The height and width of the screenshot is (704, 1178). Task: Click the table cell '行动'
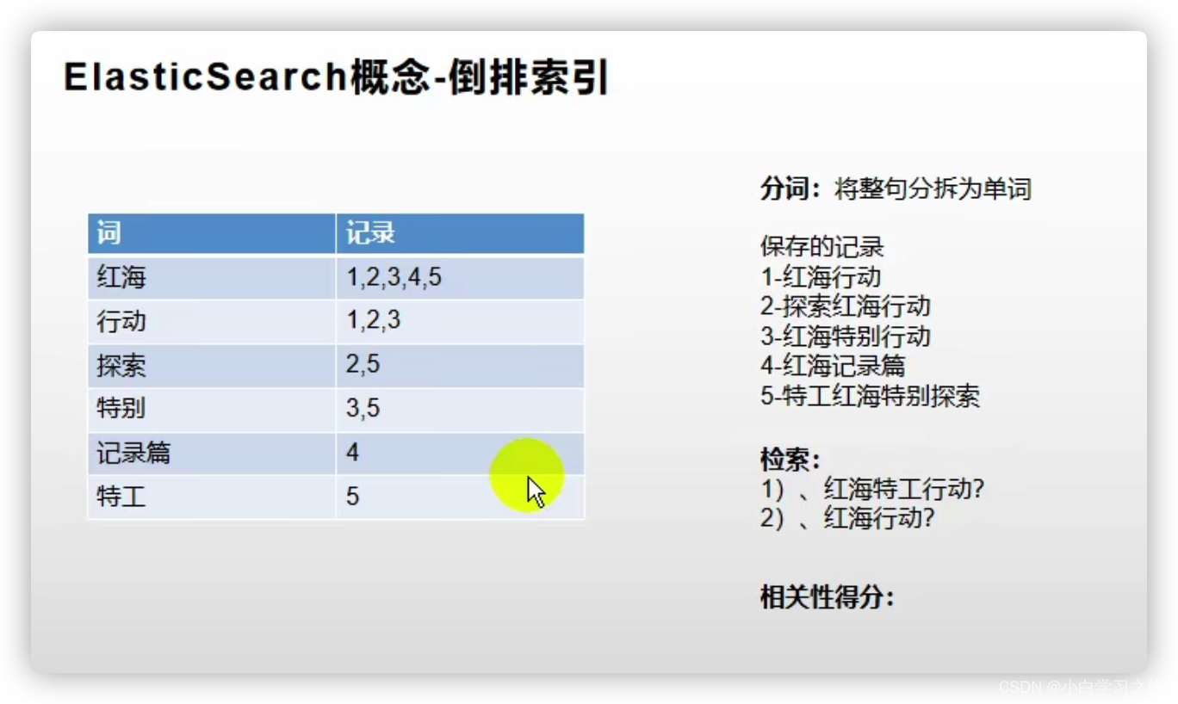211,322
